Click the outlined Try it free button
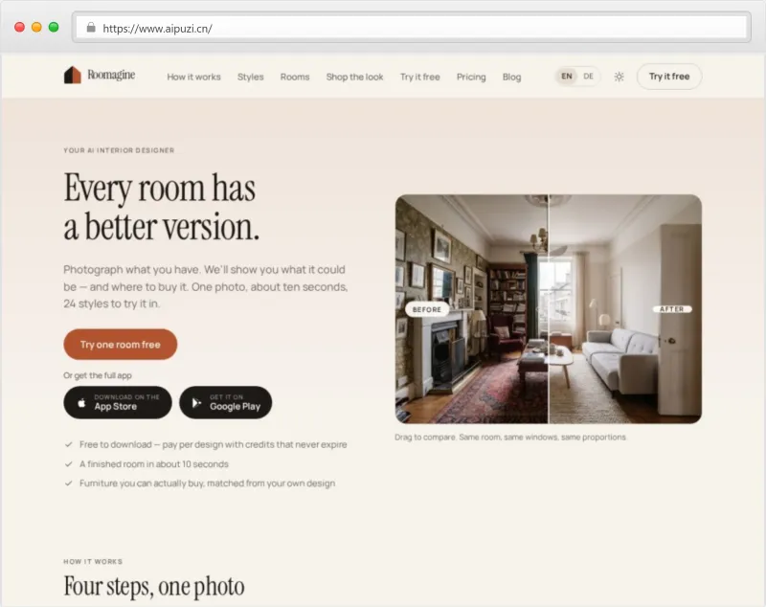Viewport: 766px width, 607px height. point(669,77)
